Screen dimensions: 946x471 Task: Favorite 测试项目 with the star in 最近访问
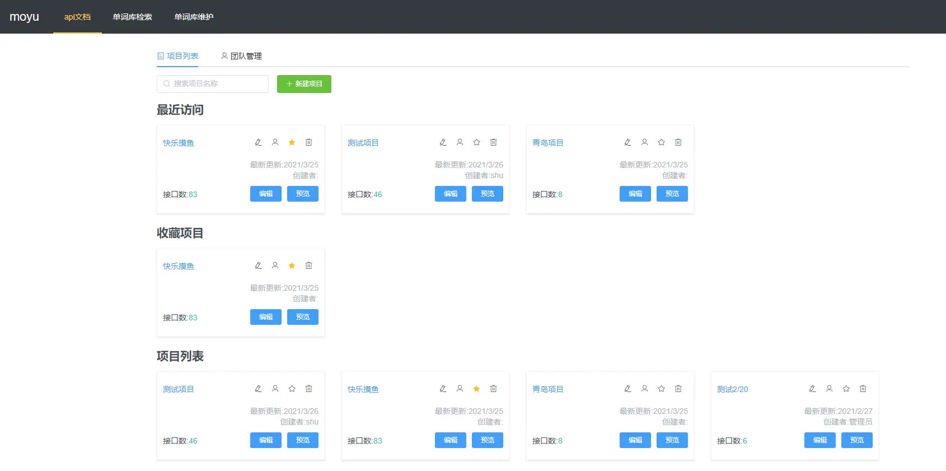click(476, 142)
